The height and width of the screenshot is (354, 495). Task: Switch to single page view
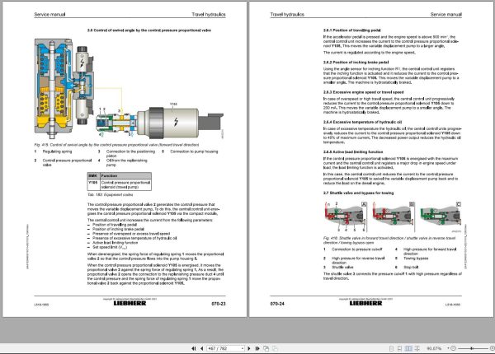click(391, 348)
